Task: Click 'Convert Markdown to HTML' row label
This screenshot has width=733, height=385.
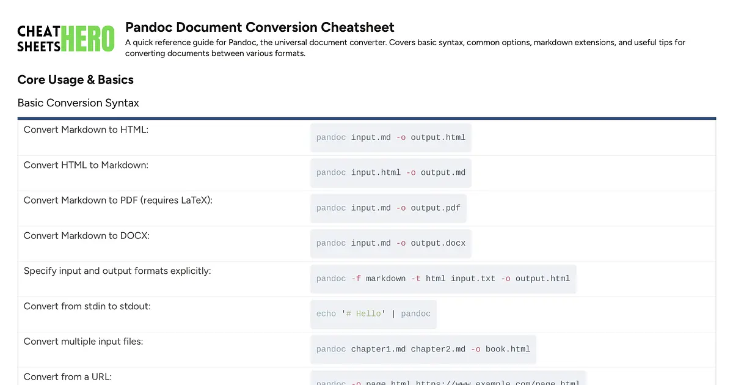Action: click(x=86, y=130)
